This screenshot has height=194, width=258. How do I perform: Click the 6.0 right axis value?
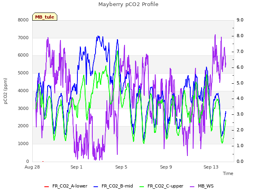pyautogui.click(x=240, y=67)
